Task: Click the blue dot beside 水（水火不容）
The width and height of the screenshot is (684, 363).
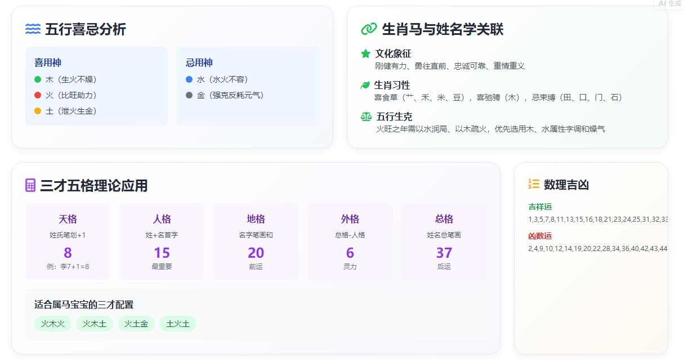Action: (189, 79)
